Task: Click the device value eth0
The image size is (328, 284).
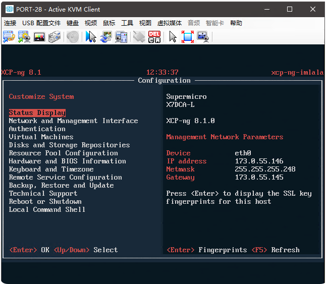Action: click(x=243, y=153)
